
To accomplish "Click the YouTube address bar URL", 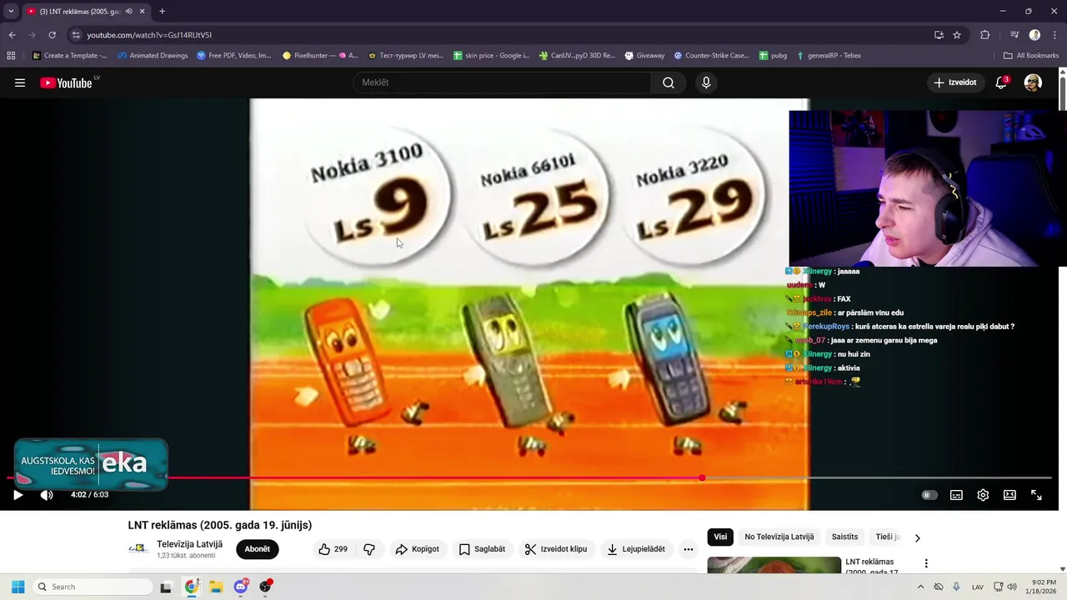I will click(149, 35).
